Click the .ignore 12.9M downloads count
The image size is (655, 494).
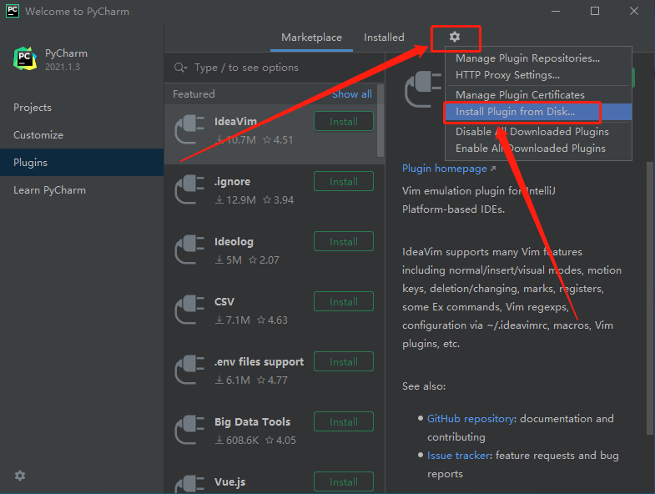pos(236,199)
